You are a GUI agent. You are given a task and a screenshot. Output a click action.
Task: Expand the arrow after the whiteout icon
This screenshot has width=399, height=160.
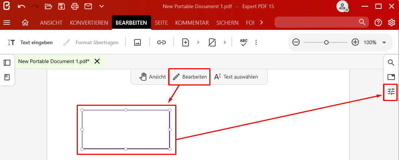point(225,42)
